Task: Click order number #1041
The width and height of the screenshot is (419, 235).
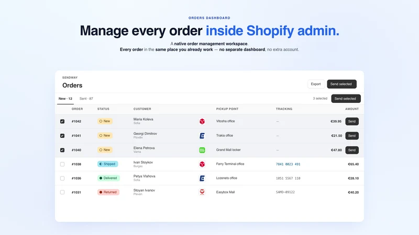Action: click(76, 136)
